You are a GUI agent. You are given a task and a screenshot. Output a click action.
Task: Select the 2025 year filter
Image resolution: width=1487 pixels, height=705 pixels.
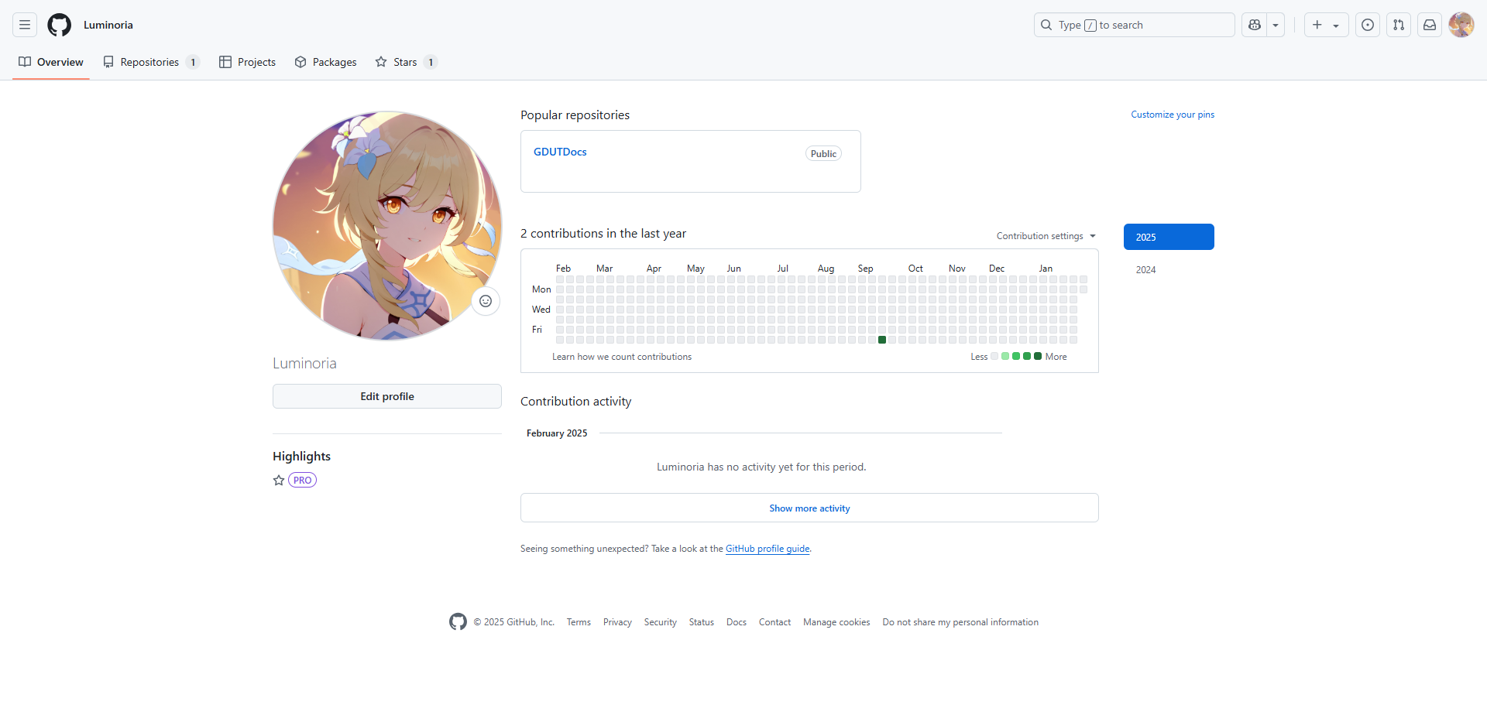[x=1169, y=237]
